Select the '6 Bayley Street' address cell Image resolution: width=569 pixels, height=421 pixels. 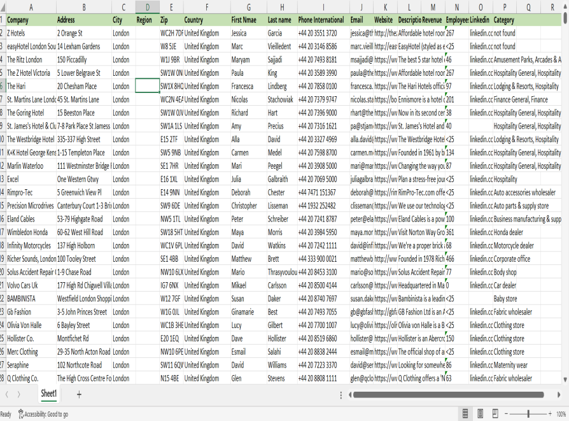point(84,325)
